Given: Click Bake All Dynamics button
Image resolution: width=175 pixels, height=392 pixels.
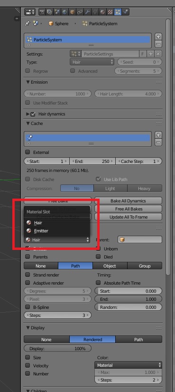Looking at the screenshot, I should pyautogui.click(x=129, y=201).
